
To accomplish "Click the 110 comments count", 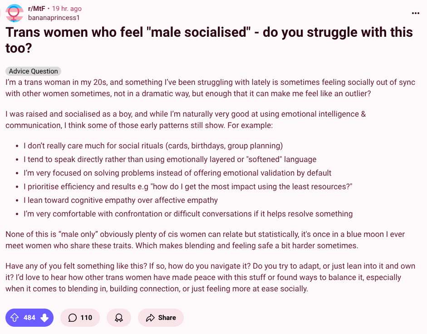I will tap(86, 318).
